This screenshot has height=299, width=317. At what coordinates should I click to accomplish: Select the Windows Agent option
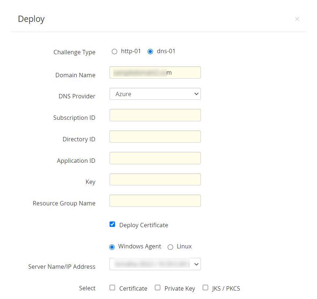(112, 247)
